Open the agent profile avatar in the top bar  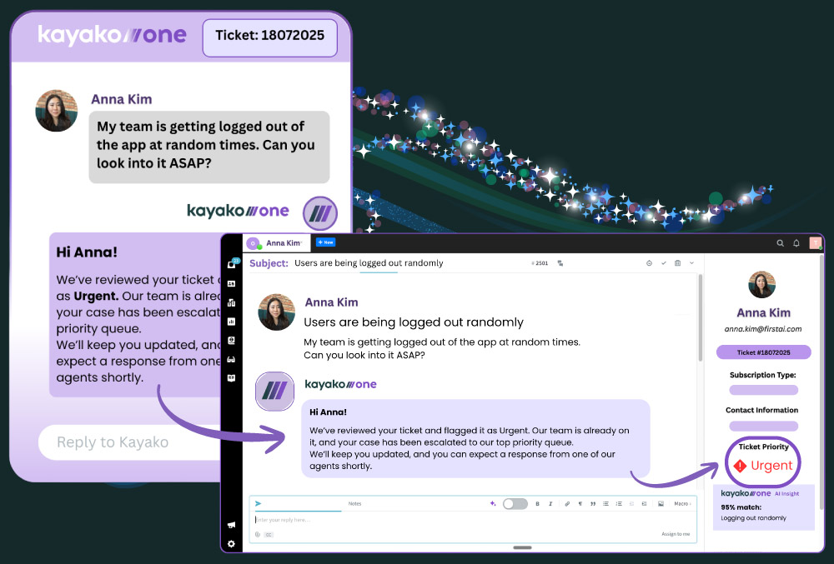[815, 242]
